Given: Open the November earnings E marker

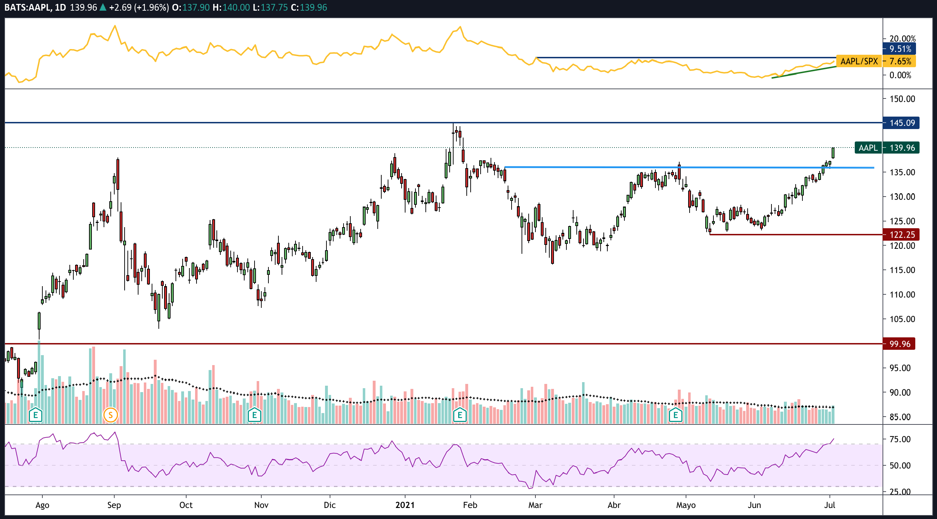Looking at the screenshot, I should coord(254,414).
